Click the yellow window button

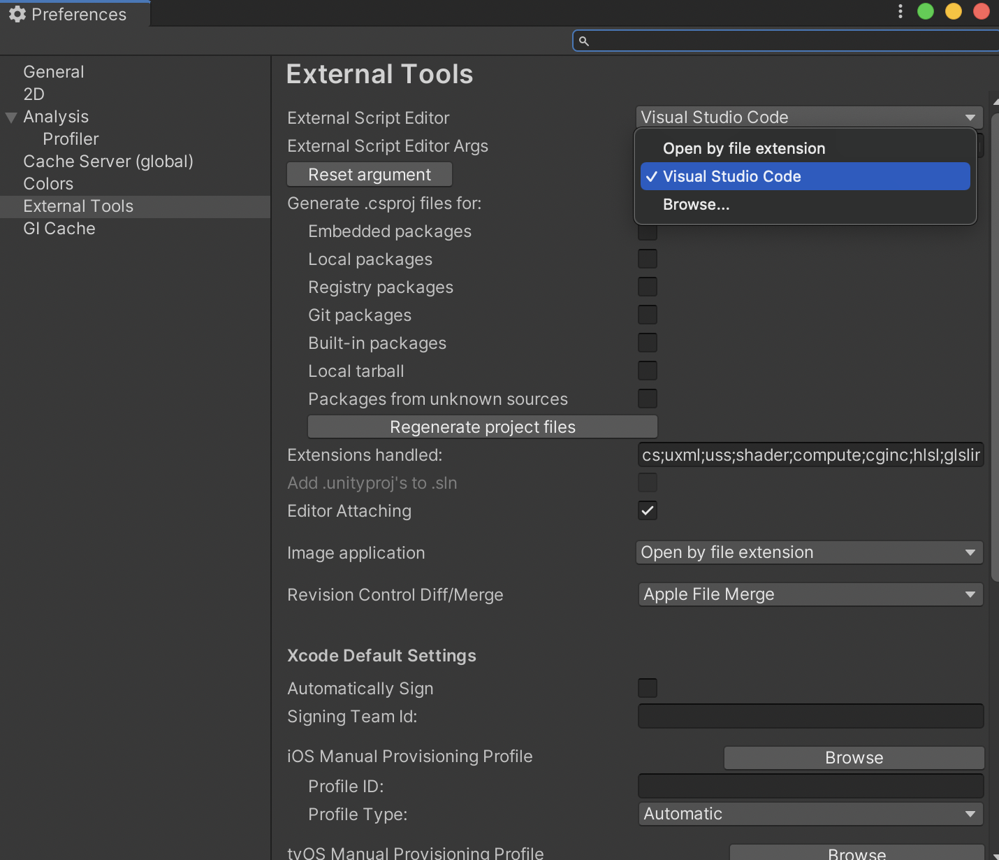(954, 11)
